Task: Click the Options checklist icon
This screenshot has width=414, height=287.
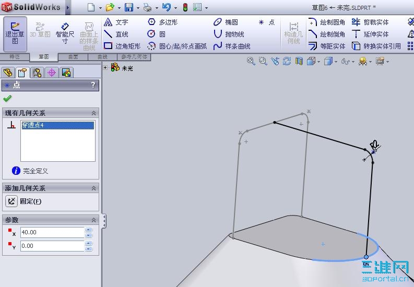Action: point(197,7)
